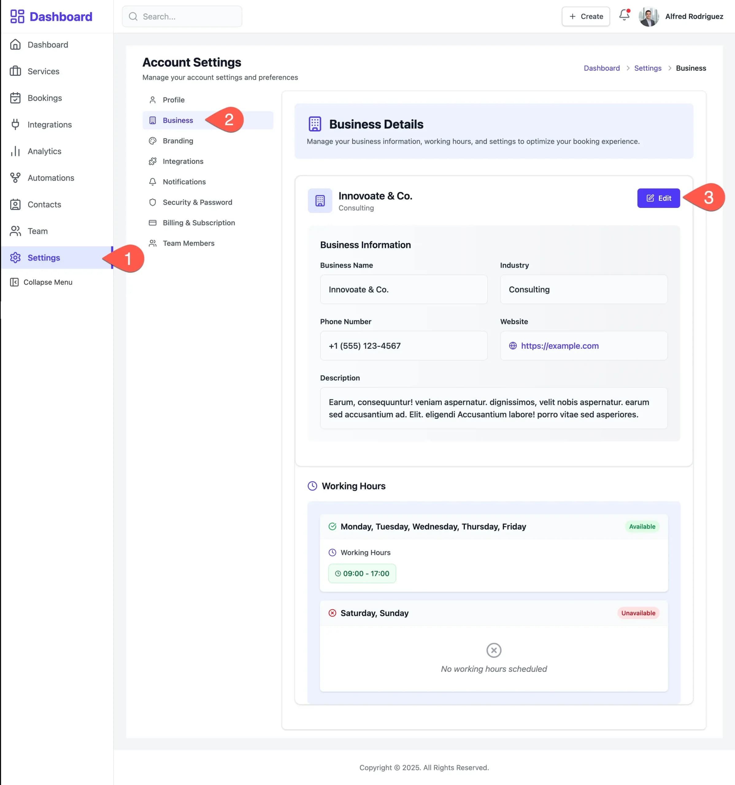Click the Create button

(585, 17)
